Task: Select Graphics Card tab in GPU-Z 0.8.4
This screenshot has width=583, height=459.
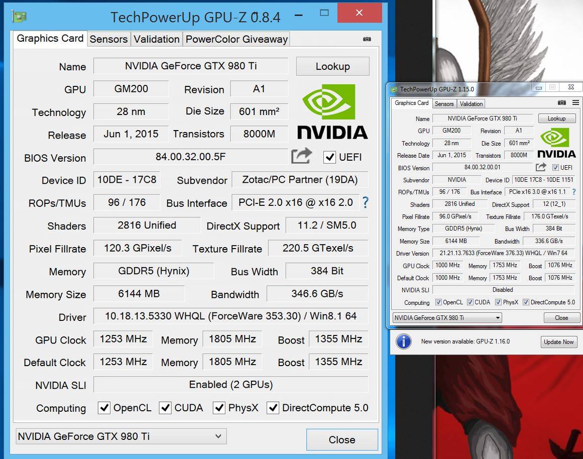Action: 50,38
